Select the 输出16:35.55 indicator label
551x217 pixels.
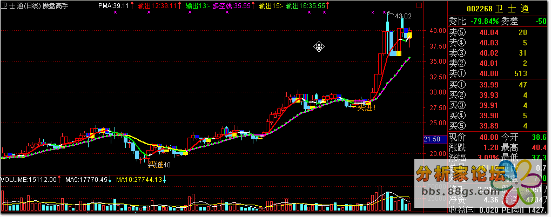coord(306,5)
